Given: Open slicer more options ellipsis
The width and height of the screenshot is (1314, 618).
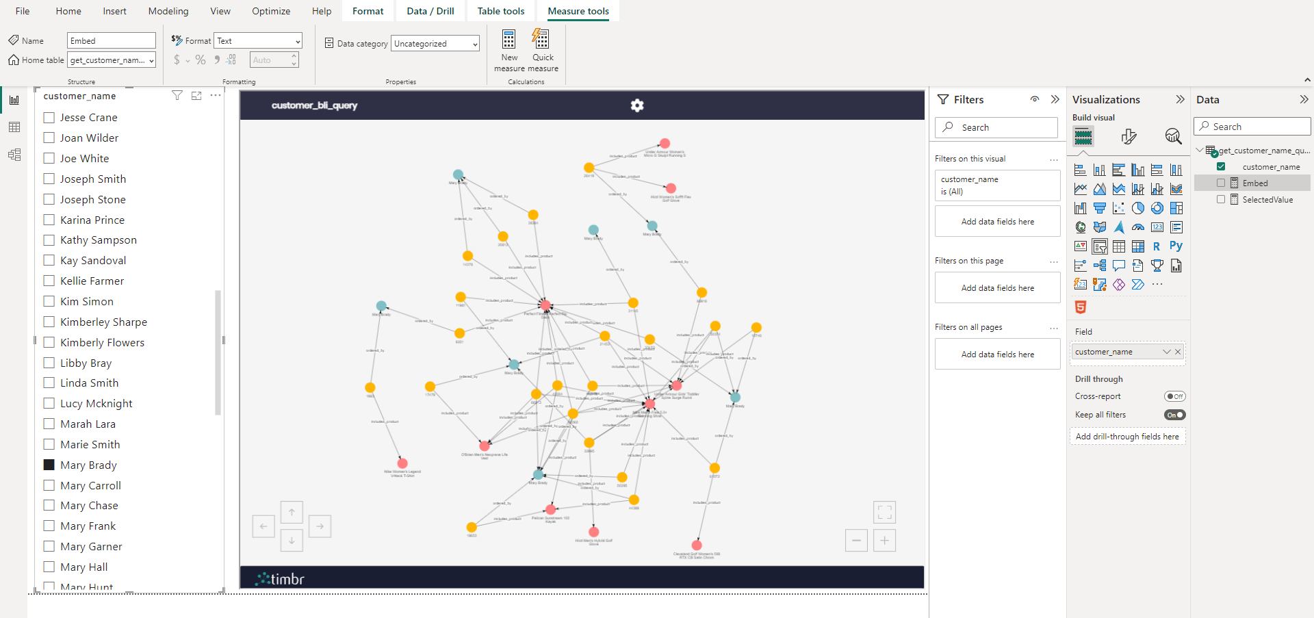Looking at the screenshot, I should pyautogui.click(x=216, y=96).
